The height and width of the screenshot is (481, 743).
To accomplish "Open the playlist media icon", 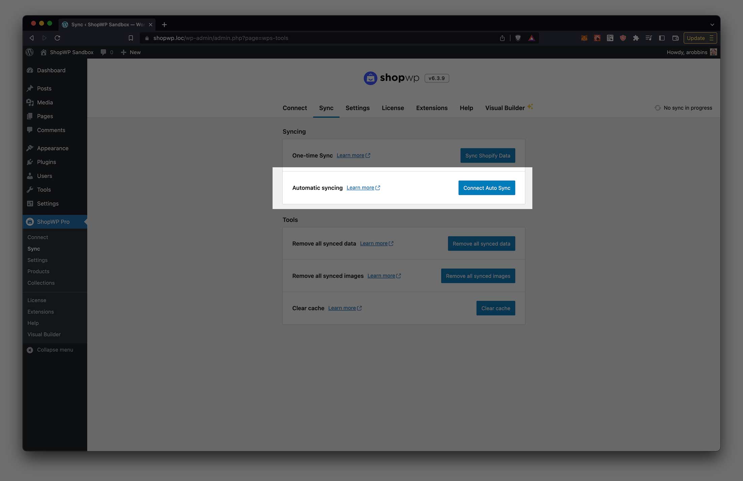I will pyautogui.click(x=648, y=38).
